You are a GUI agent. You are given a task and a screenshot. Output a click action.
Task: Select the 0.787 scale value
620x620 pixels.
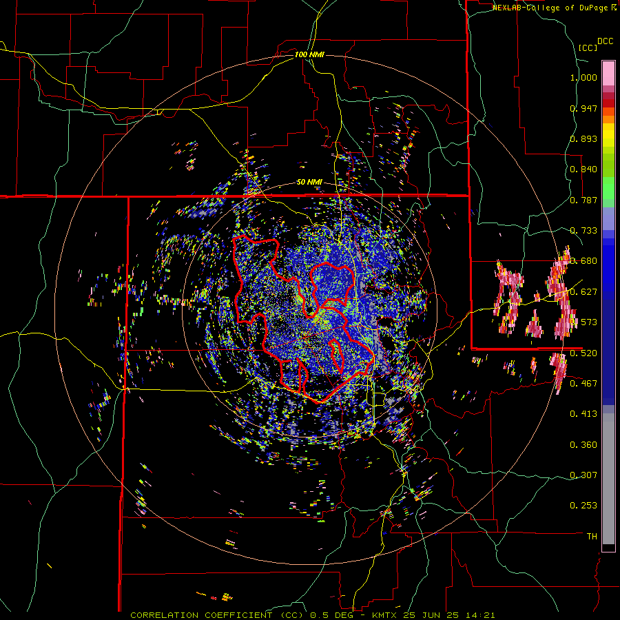pos(583,200)
